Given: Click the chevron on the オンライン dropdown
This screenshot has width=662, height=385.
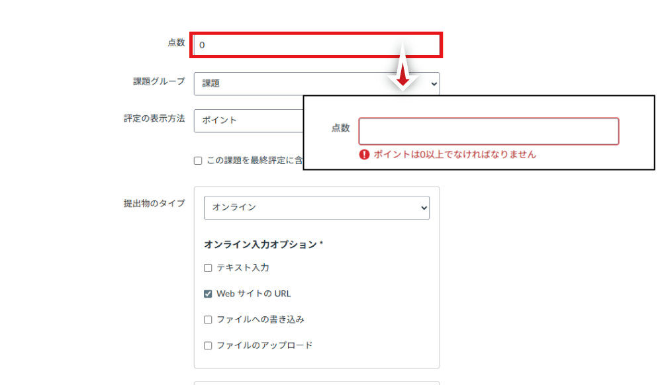Looking at the screenshot, I should (424, 208).
